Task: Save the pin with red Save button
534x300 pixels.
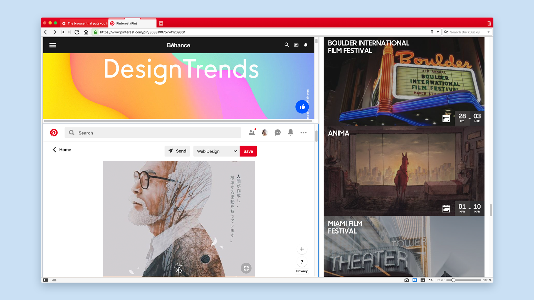Action: 248,151
